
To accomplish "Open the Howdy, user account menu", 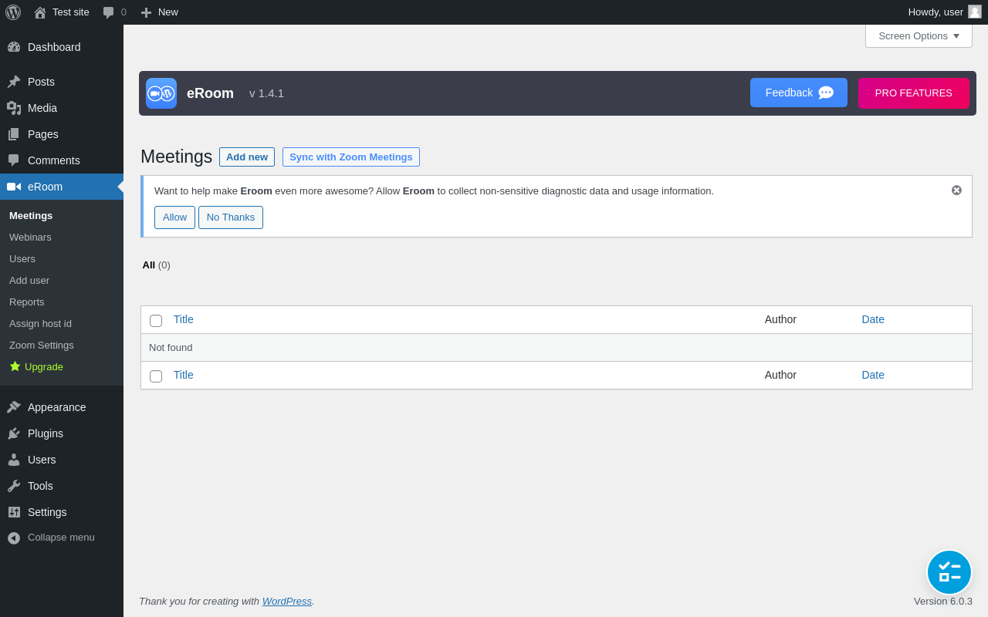I will [945, 12].
